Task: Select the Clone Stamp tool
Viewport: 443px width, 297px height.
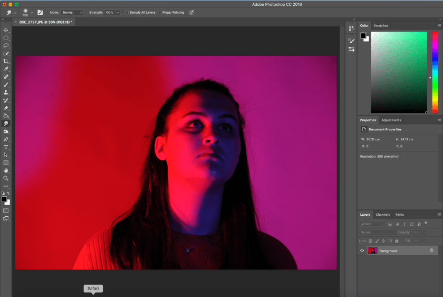Action: point(6,92)
